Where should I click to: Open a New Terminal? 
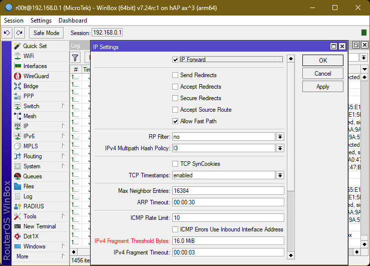coord(40,226)
